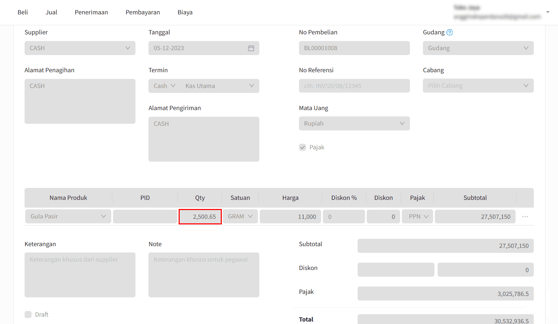Open the Gudang warehouse dropdown

pos(478,48)
